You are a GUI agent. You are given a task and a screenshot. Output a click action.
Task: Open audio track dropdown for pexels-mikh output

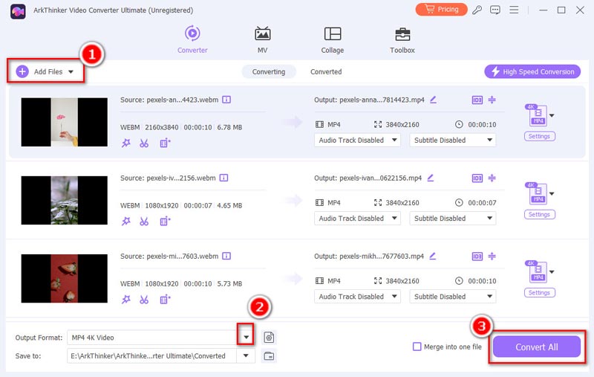tap(357, 296)
